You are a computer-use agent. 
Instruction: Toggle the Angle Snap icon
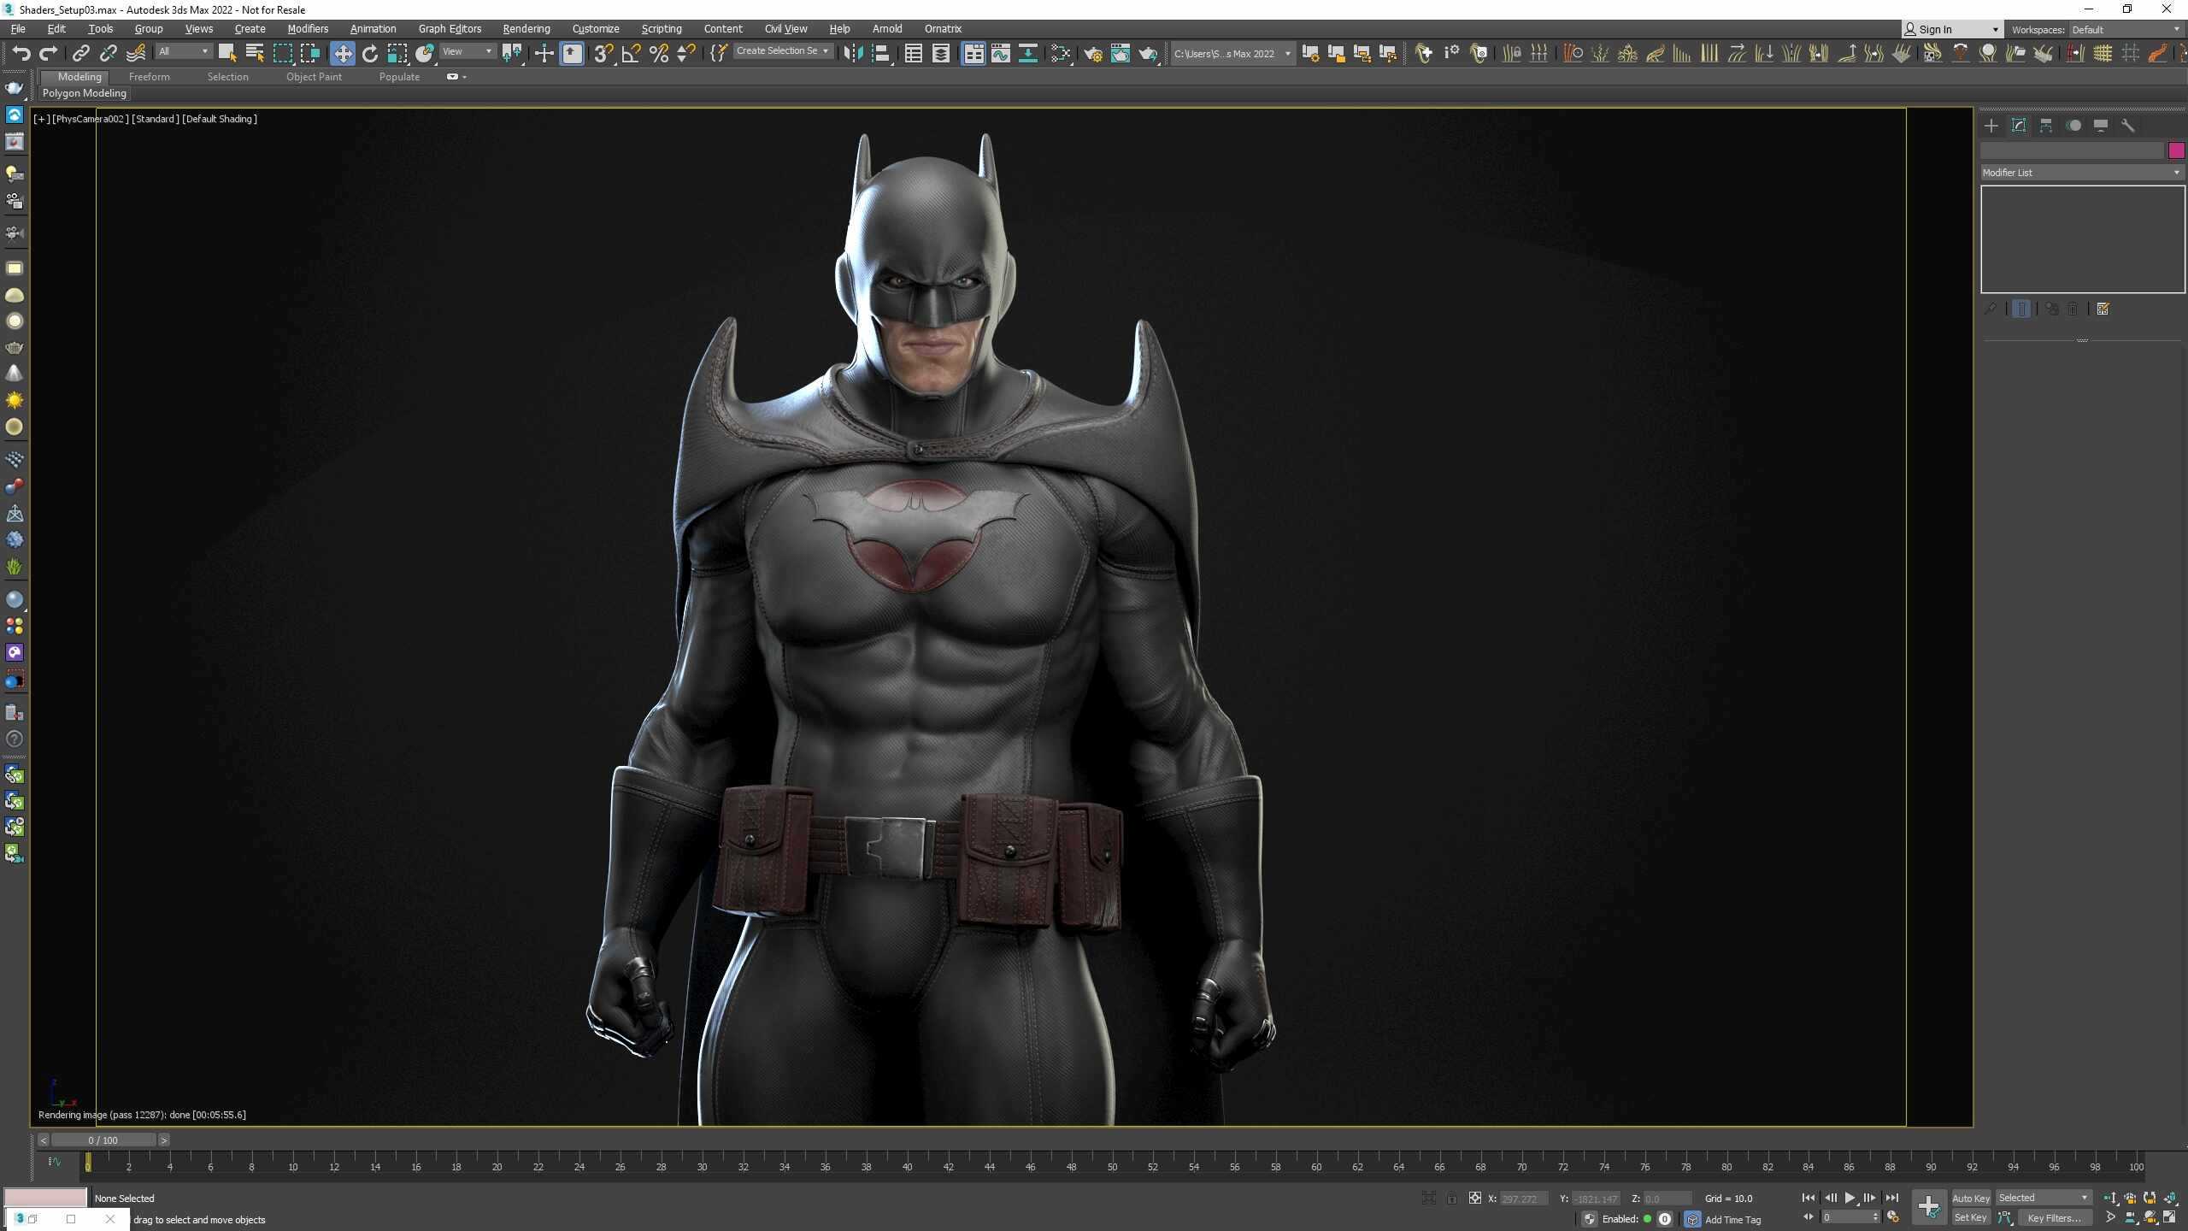[x=632, y=54]
